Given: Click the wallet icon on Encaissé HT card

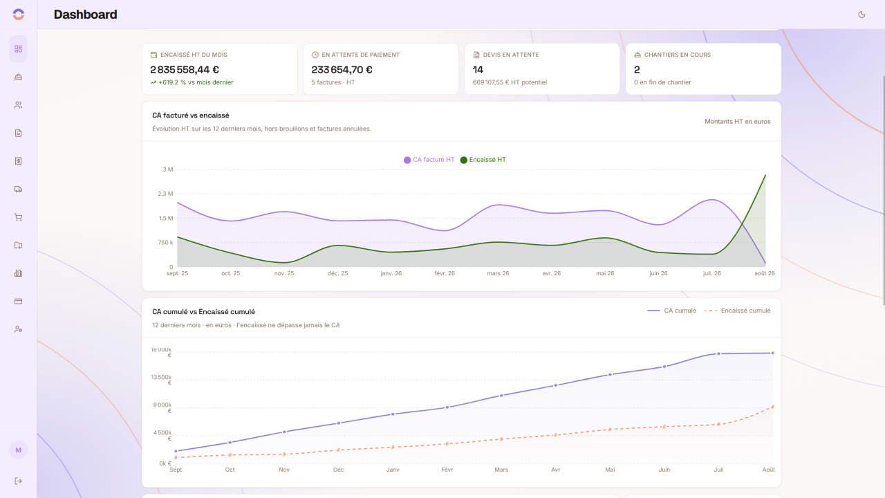Looking at the screenshot, I should 153,55.
